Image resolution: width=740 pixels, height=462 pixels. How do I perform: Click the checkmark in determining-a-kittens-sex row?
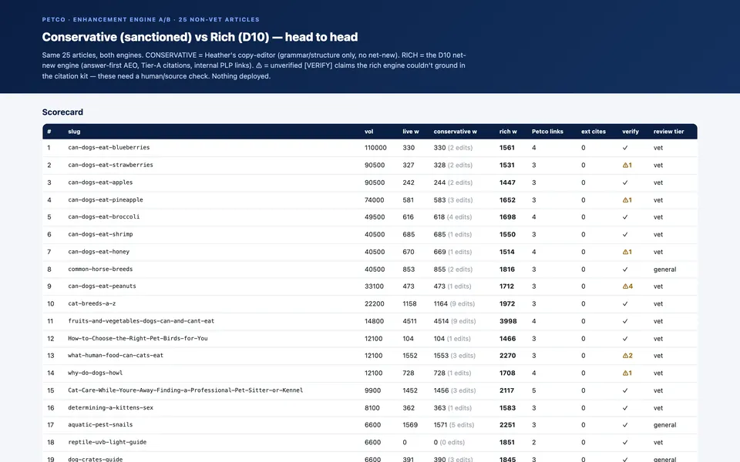click(625, 408)
